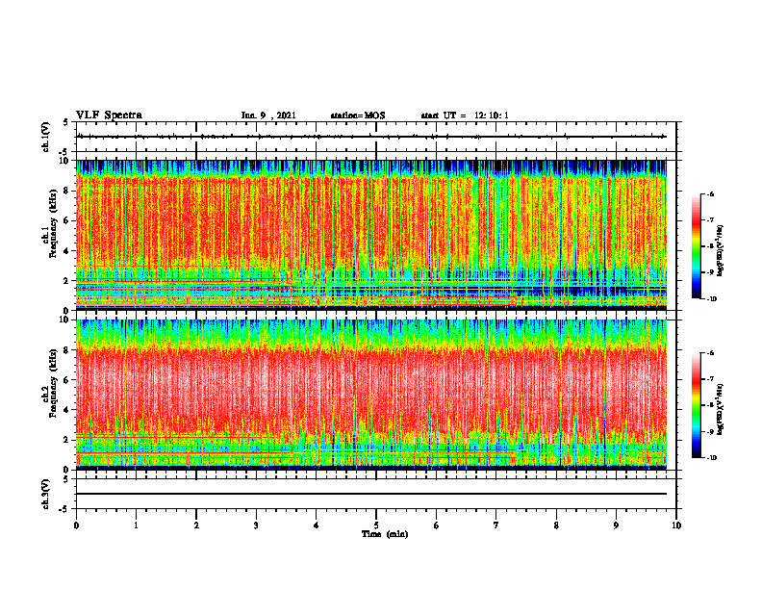Click the "10" tick label on Time axis
The height and width of the screenshot is (589, 762).
tap(676, 525)
